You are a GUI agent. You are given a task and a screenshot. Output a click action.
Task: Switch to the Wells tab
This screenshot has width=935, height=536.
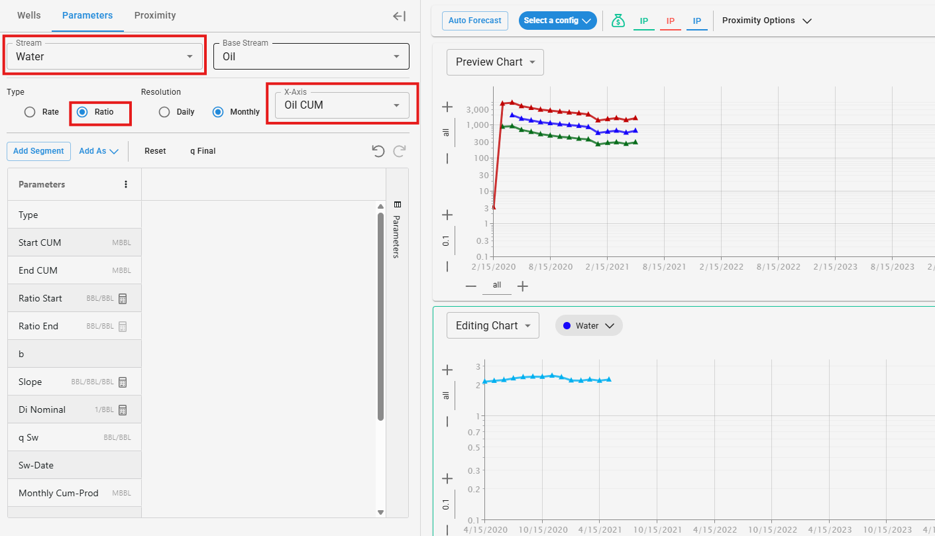pos(28,15)
